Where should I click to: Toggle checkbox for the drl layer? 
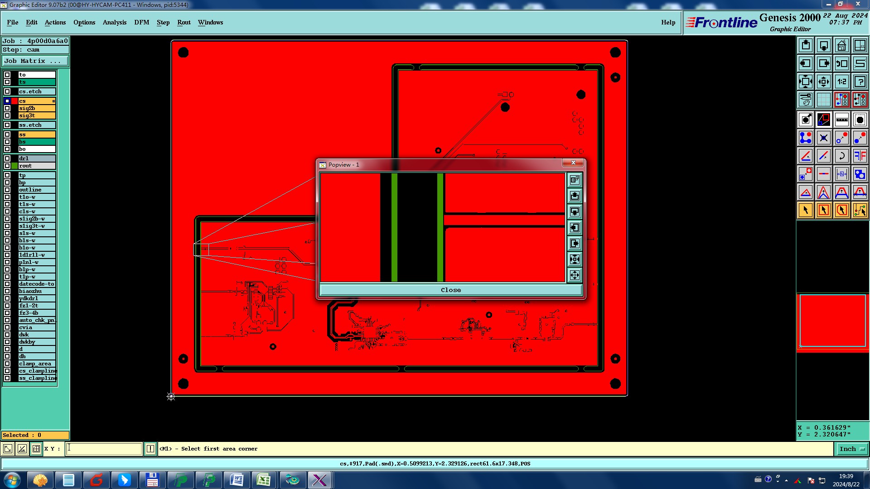point(7,158)
